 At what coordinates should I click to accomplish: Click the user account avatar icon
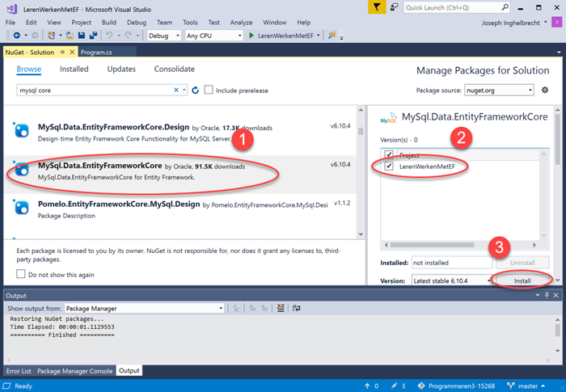556,22
